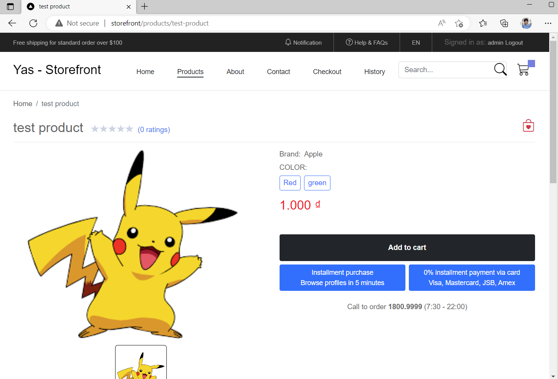Click the wishlist heart bag icon
The width and height of the screenshot is (558, 379).
point(528,126)
